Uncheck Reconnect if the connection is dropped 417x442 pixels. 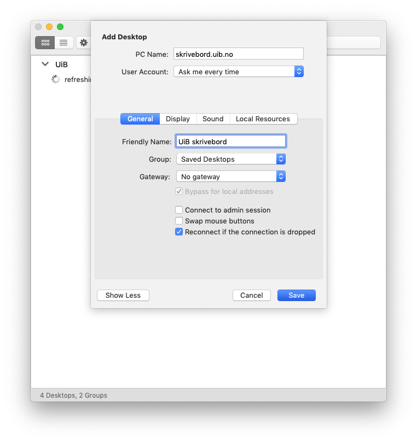[179, 232]
